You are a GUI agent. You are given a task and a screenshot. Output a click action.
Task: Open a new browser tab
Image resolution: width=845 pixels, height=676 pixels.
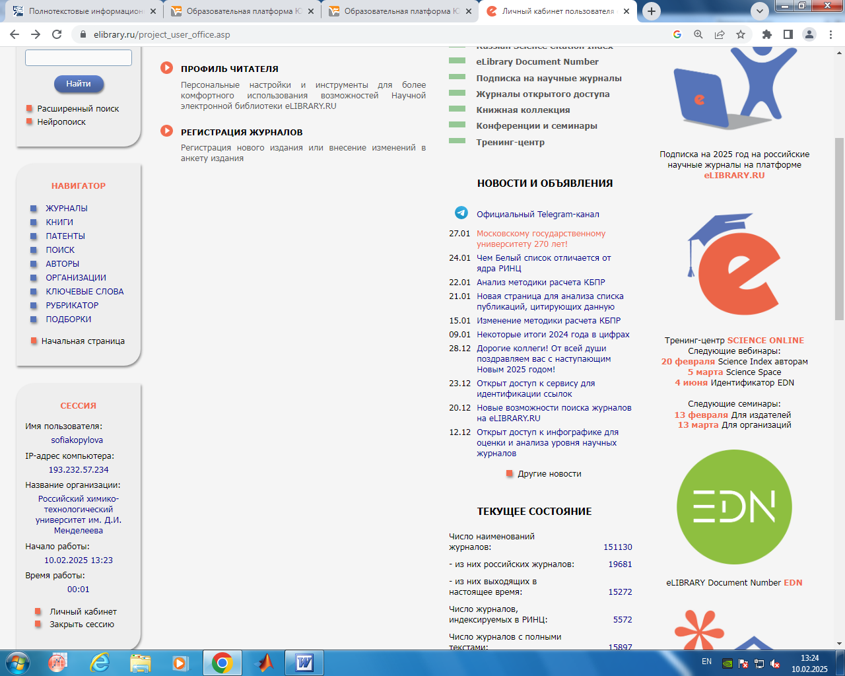click(652, 11)
